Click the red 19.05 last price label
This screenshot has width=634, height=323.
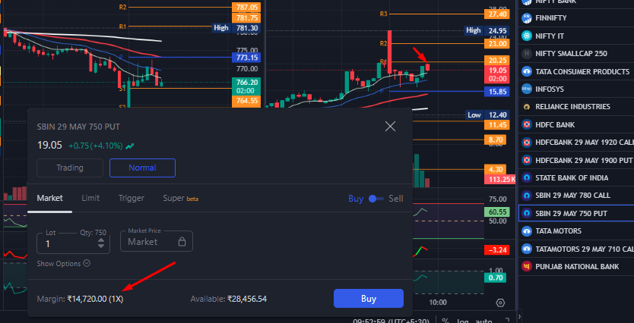(497, 74)
